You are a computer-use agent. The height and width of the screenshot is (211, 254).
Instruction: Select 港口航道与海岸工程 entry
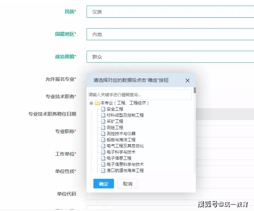(x=125, y=170)
